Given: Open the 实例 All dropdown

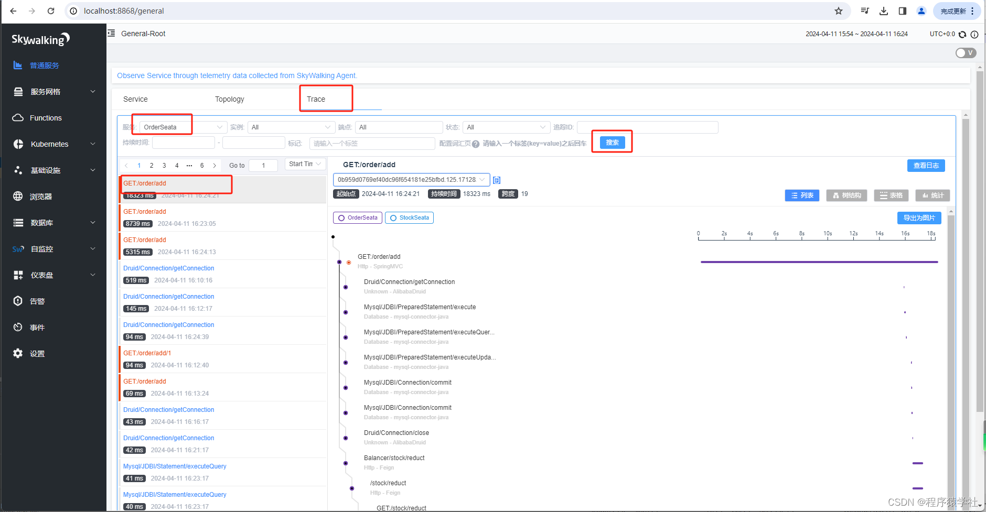Looking at the screenshot, I should [291, 127].
